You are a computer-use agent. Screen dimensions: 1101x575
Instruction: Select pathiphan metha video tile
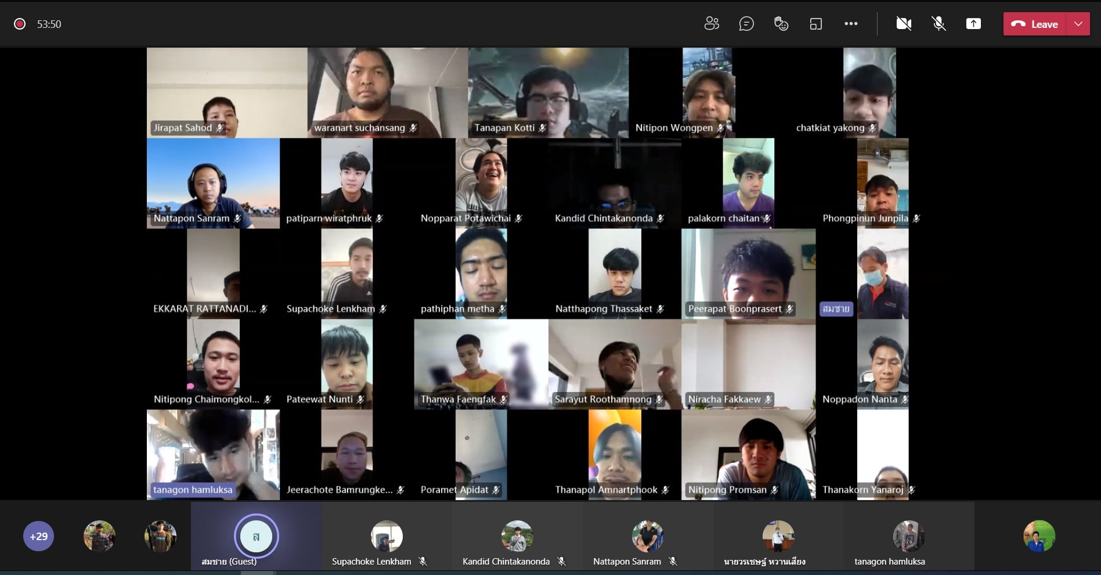tap(481, 274)
